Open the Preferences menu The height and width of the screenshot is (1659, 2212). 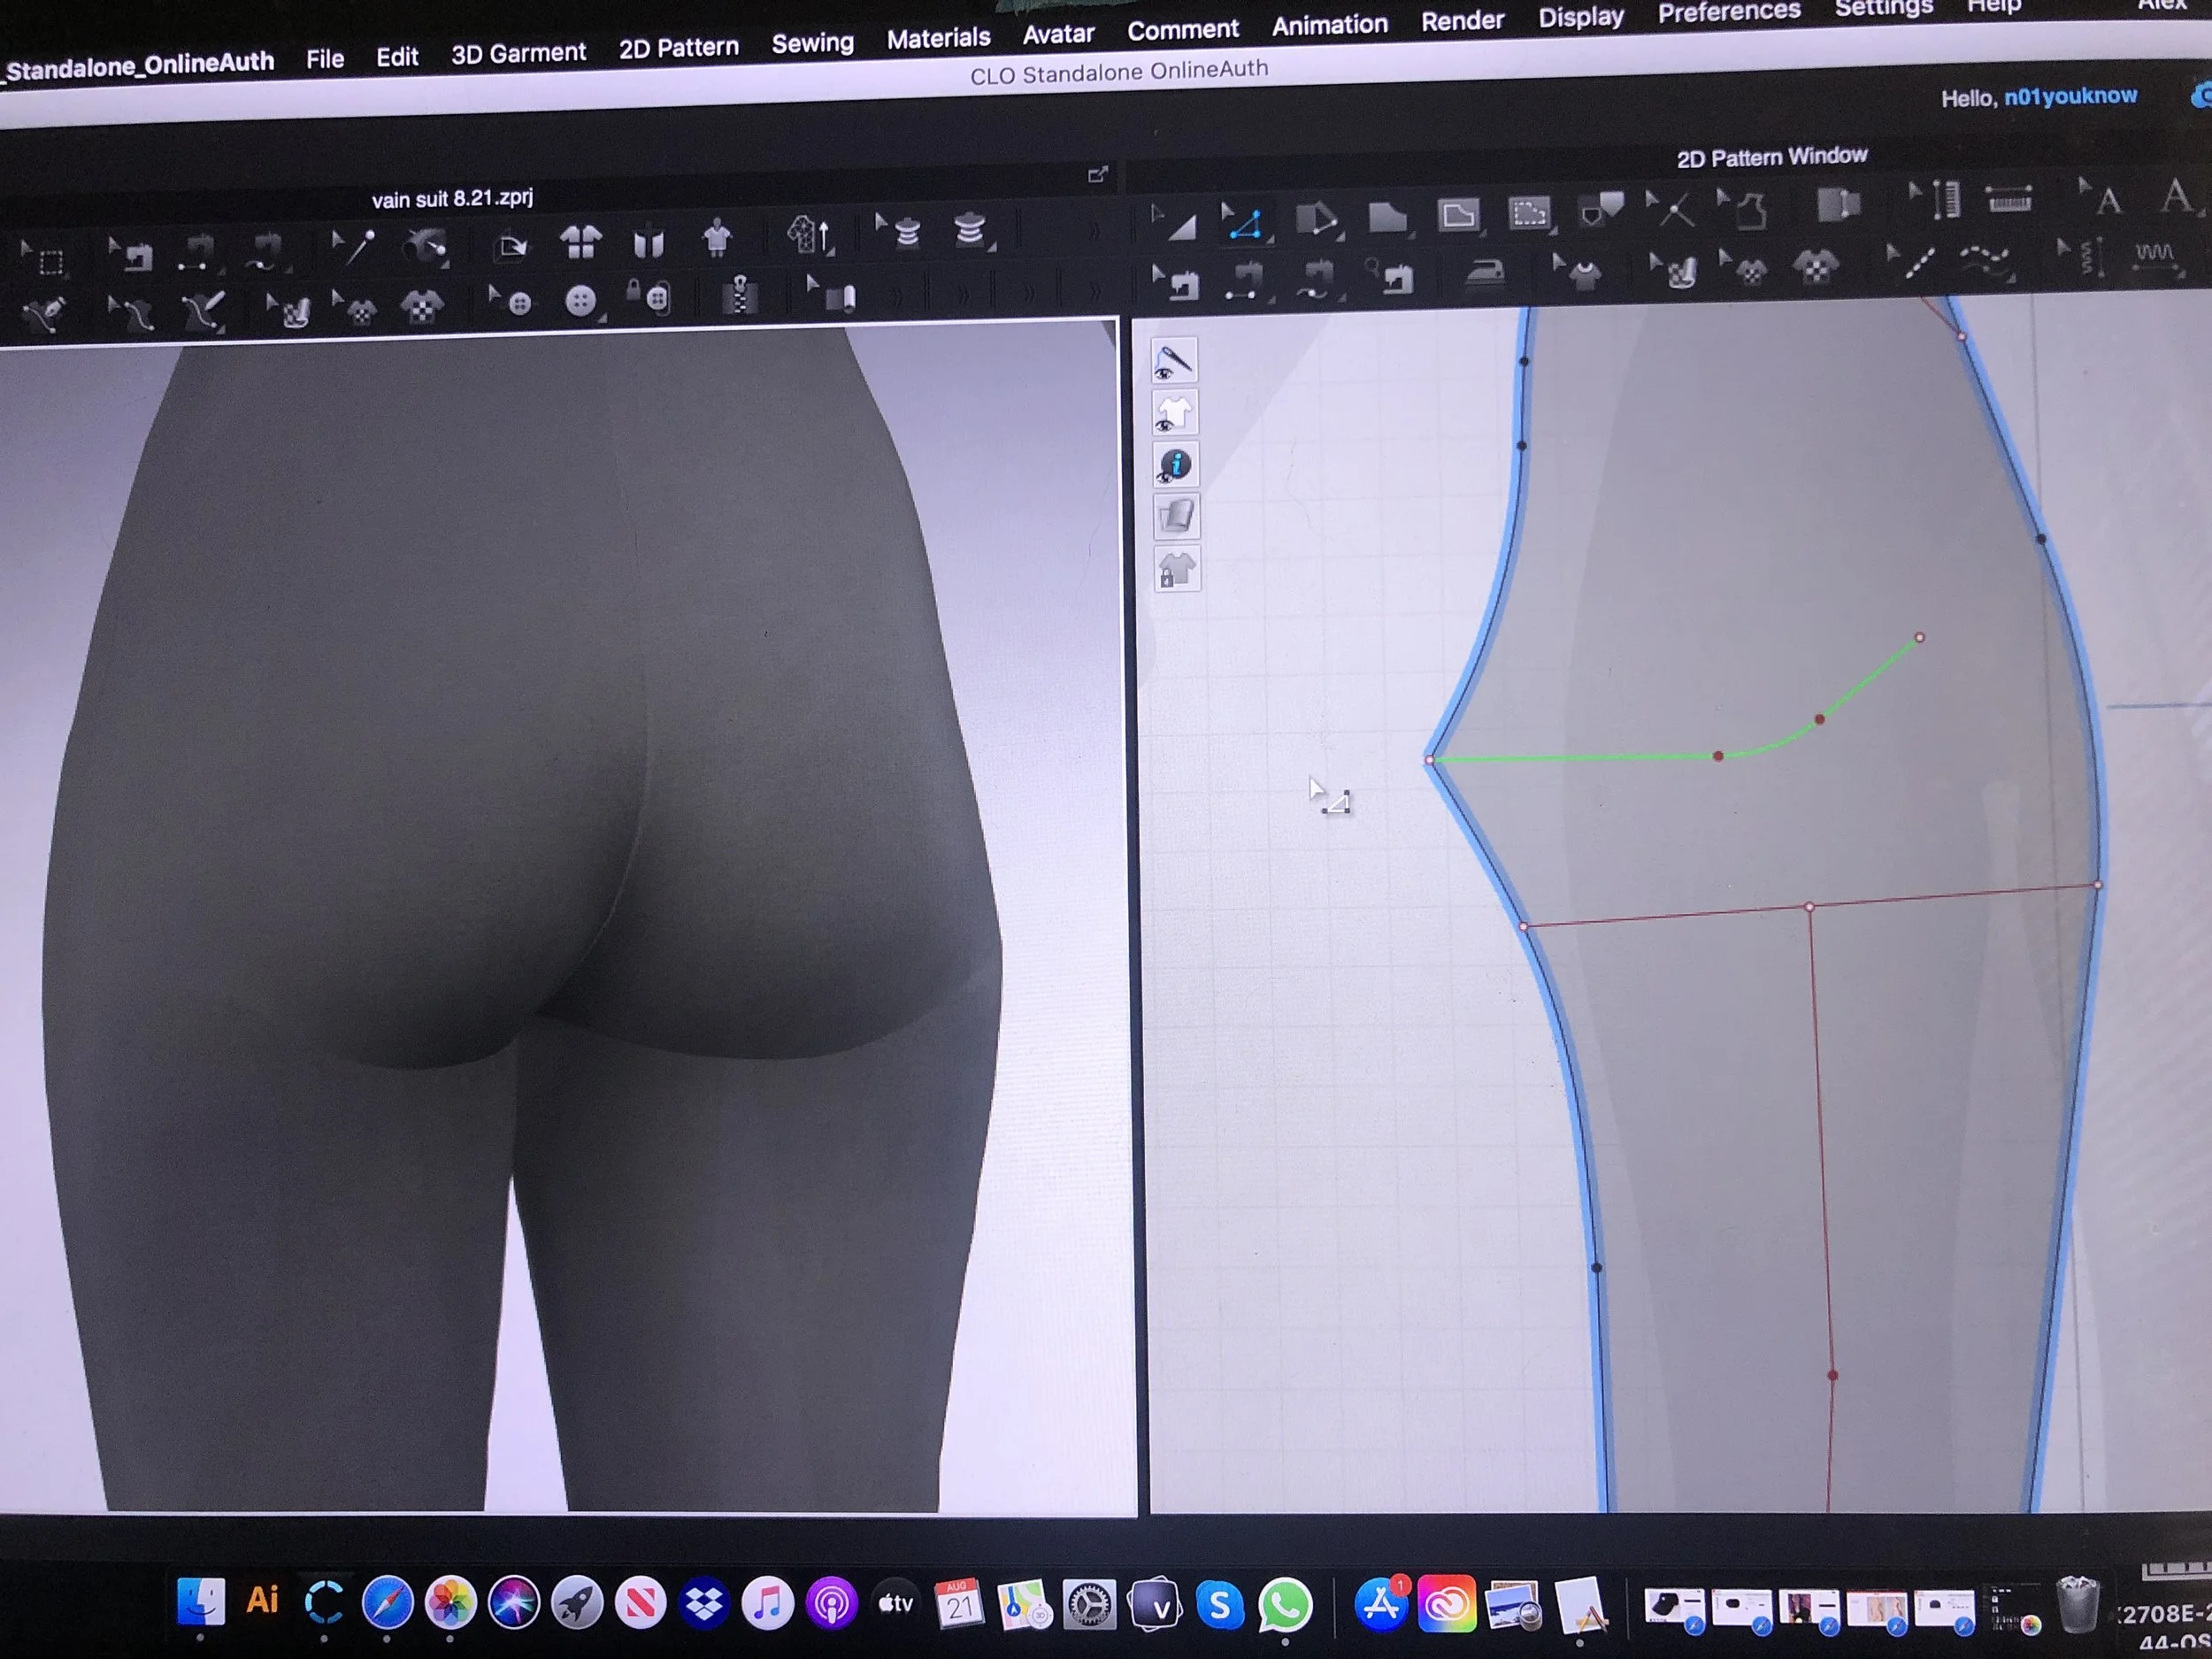coord(1728,12)
